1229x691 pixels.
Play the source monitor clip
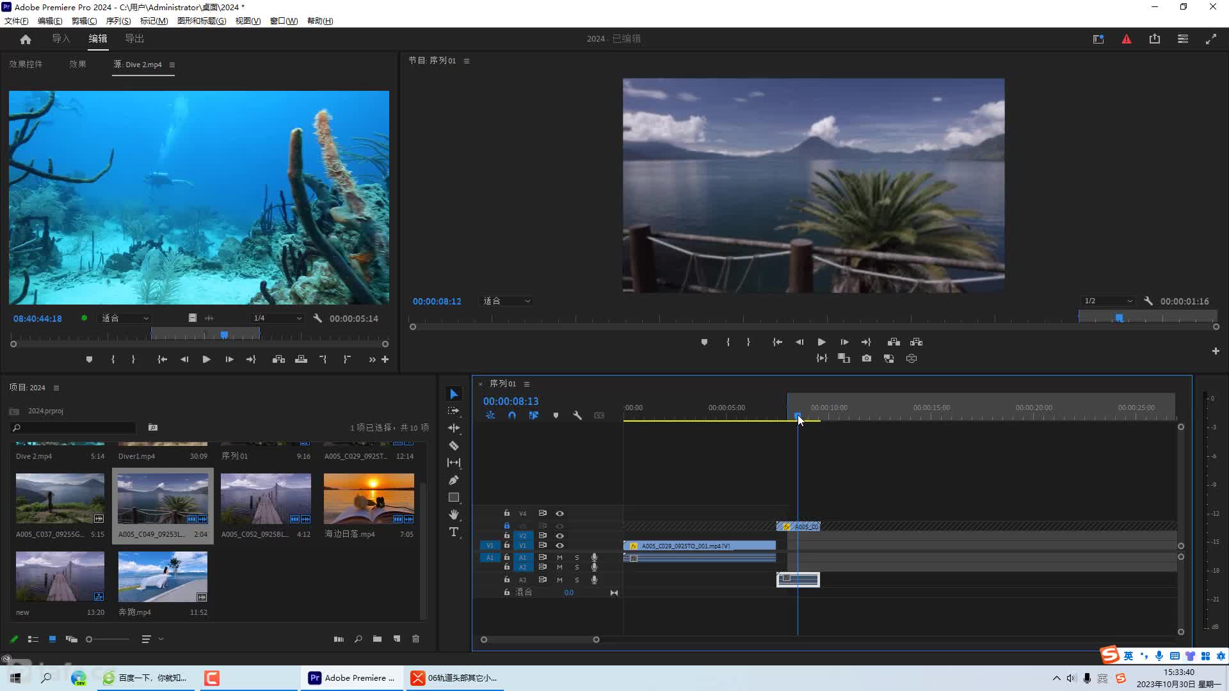(x=206, y=360)
